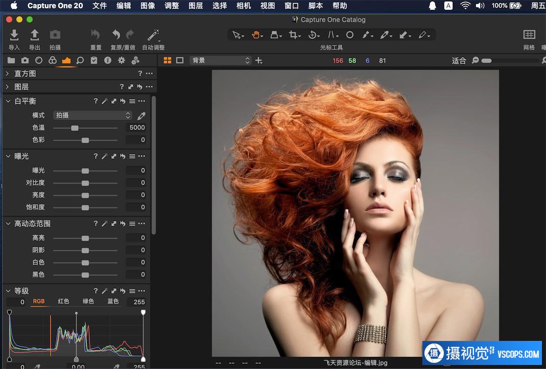Click the 饱和度 slider handle
The height and width of the screenshot is (369, 546).
click(85, 208)
